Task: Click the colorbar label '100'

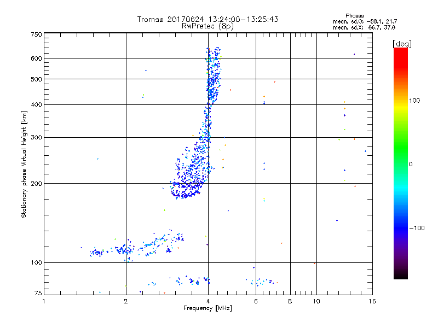Action: [414, 101]
